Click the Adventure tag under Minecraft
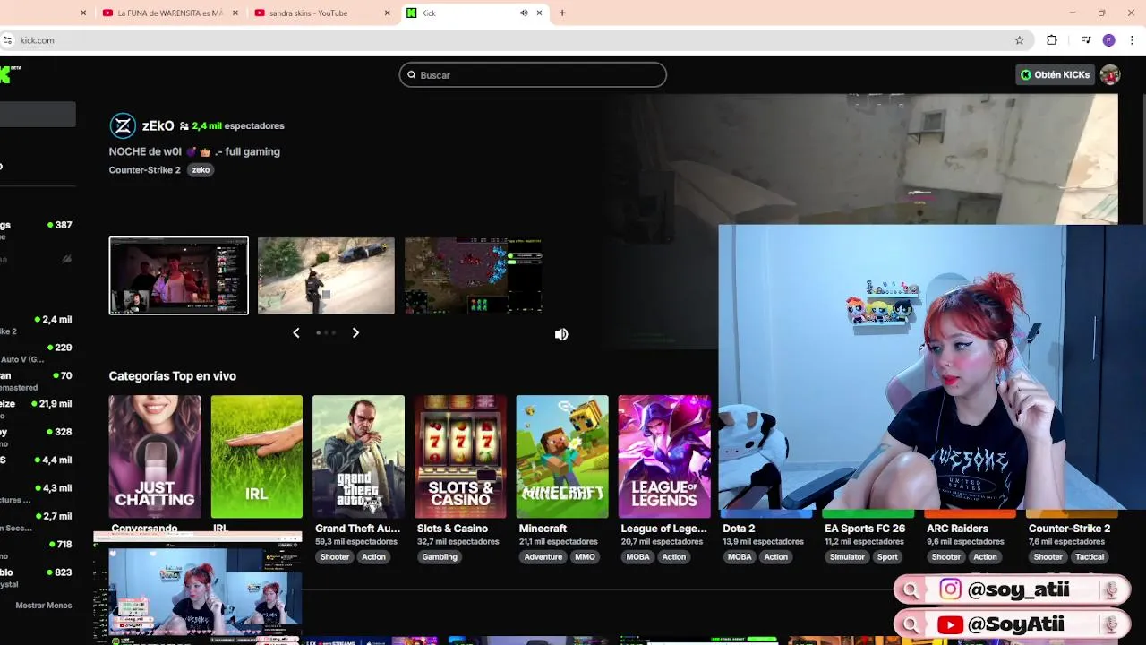 [543, 557]
